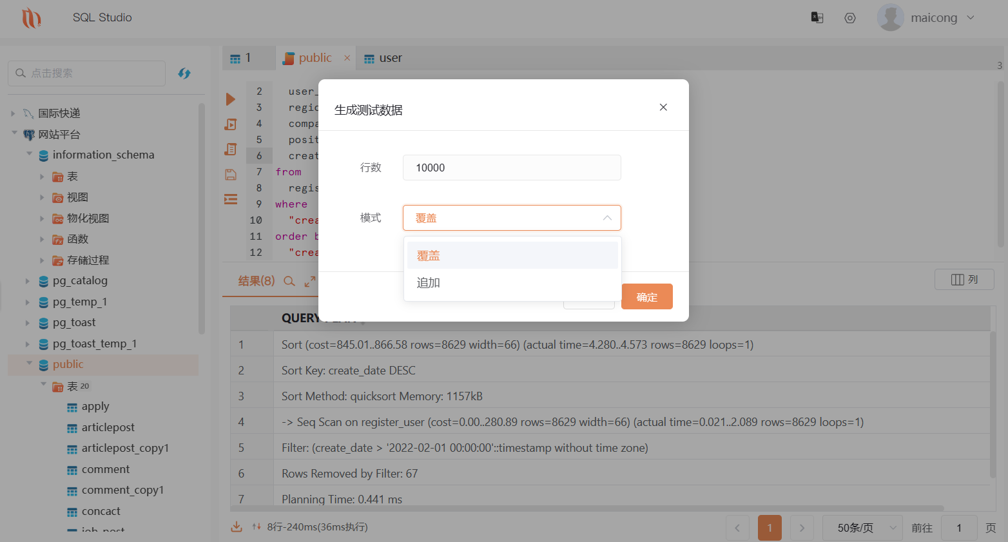Screen dimensions: 1008x542
Task: Select page 1 button
Action: pos(770,528)
